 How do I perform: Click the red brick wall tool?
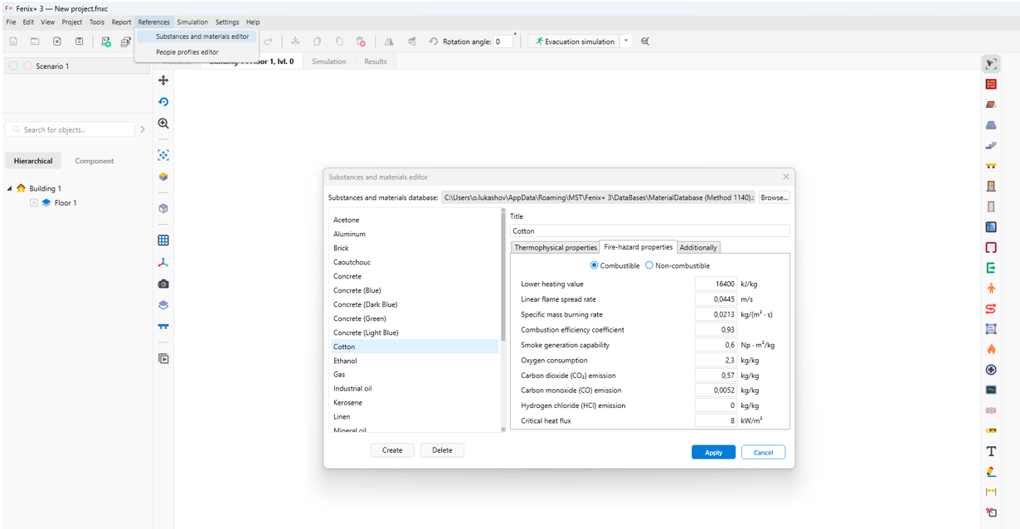990,85
